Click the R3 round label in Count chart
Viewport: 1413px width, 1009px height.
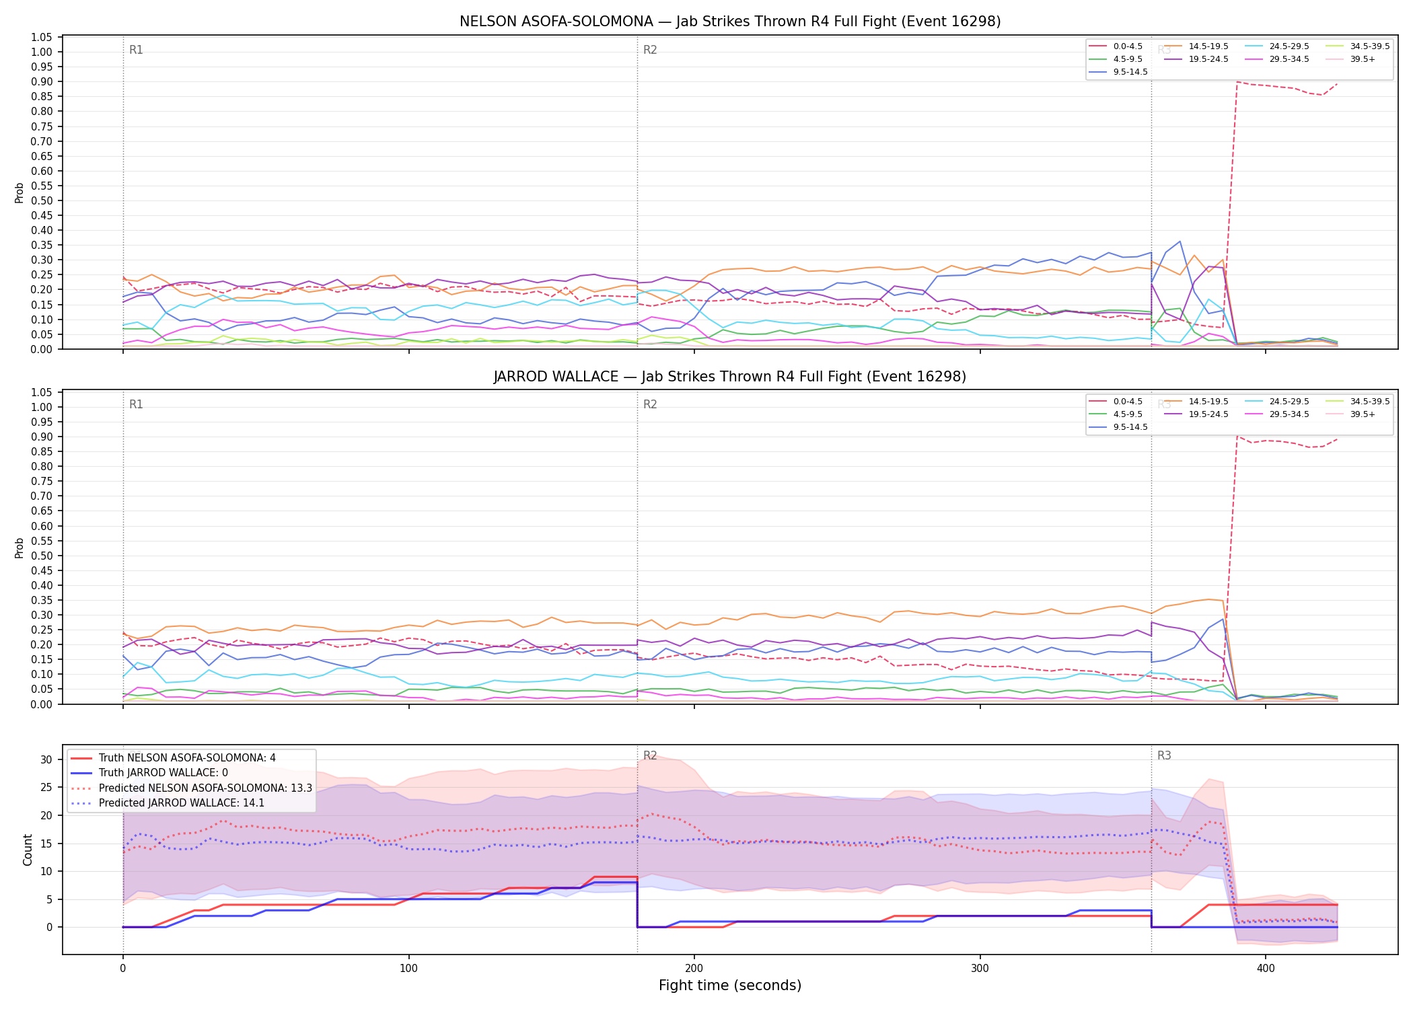[x=1164, y=755]
